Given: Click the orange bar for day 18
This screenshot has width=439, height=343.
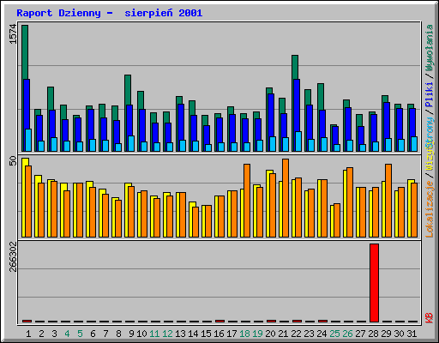Looking at the screenshot, I should pyautogui.click(x=247, y=201).
